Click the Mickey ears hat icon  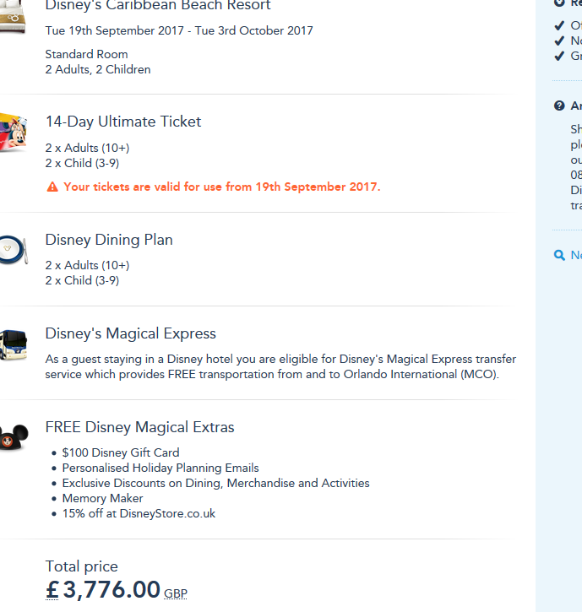coord(13,436)
